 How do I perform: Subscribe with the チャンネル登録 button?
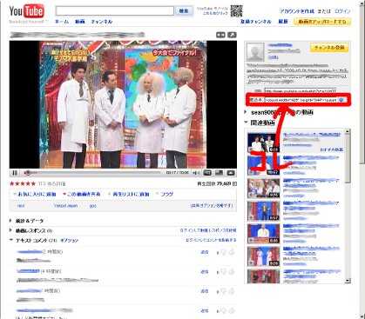coord(329,48)
